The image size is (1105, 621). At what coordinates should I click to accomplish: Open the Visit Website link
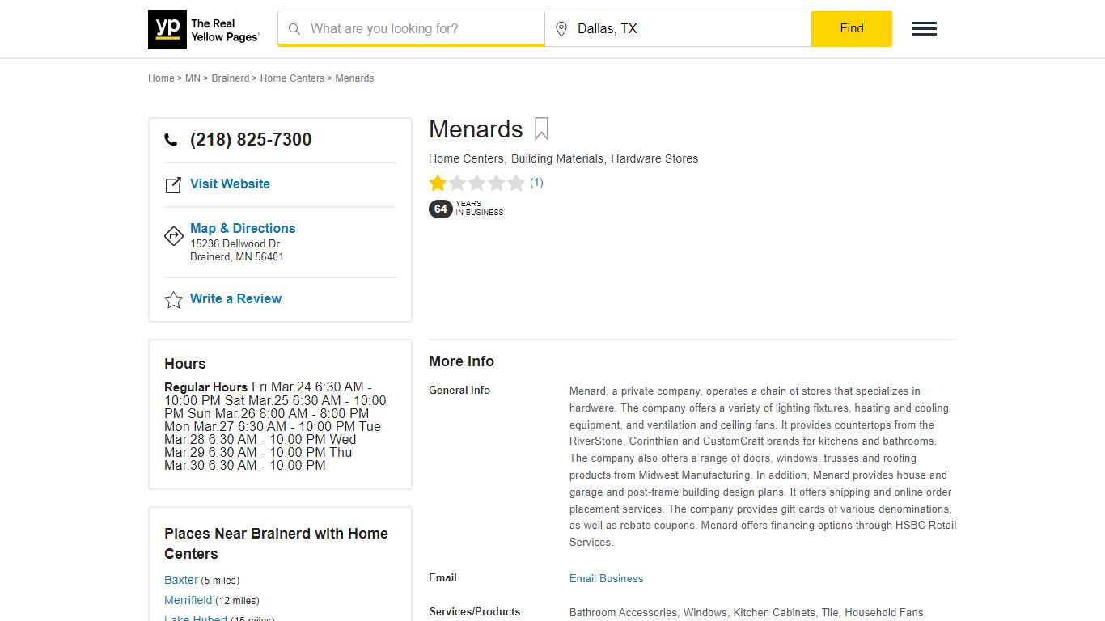click(x=230, y=184)
